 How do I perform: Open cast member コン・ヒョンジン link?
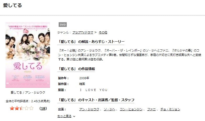pos(131,109)
